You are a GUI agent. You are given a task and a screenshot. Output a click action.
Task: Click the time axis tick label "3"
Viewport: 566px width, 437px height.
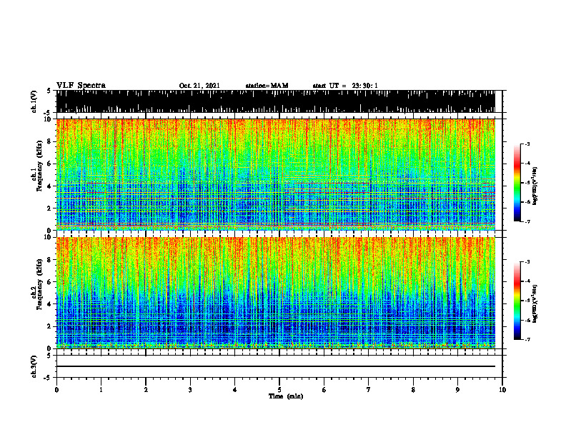tap(190, 390)
